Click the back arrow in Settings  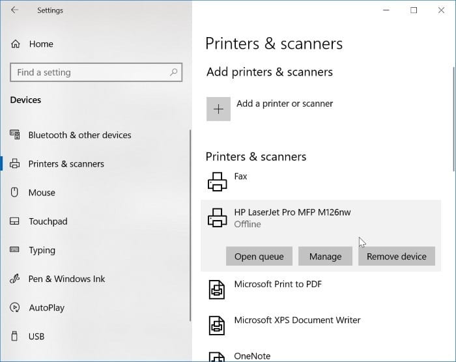(x=14, y=10)
